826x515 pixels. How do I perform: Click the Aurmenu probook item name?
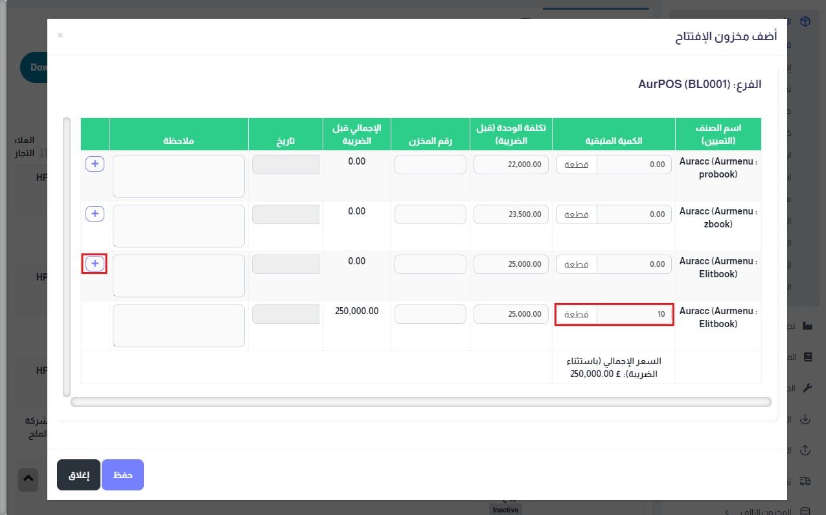pyautogui.click(x=718, y=168)
